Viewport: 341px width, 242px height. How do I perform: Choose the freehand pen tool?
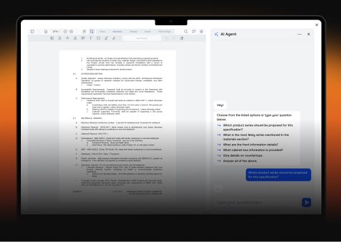coord(106,39)
